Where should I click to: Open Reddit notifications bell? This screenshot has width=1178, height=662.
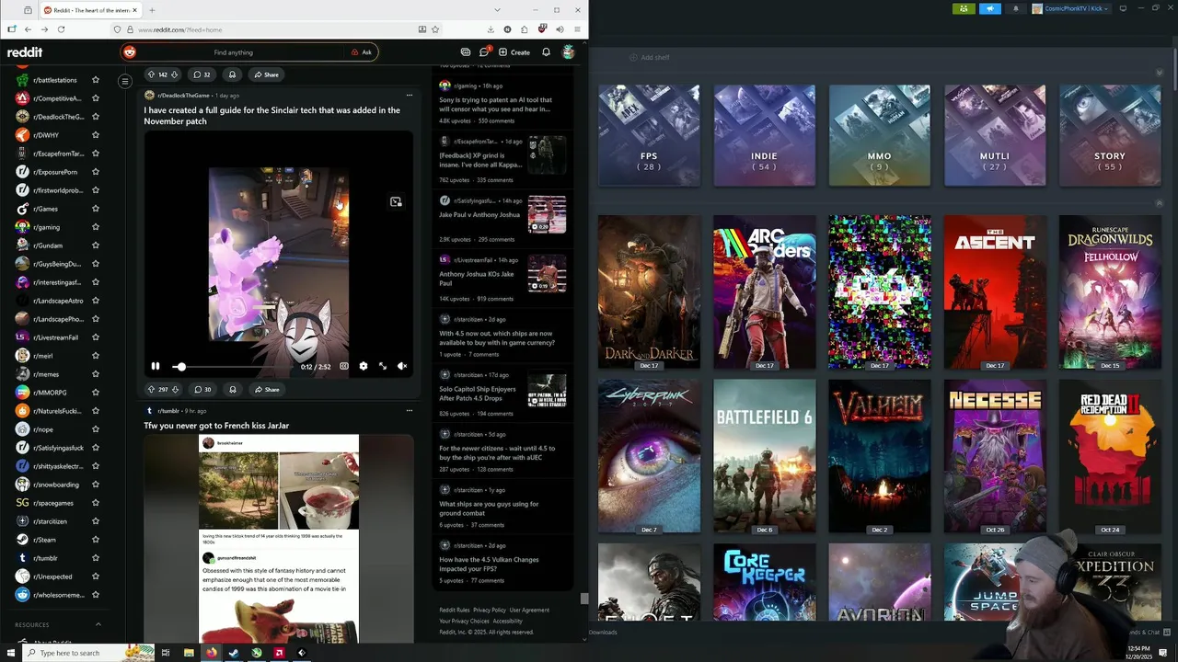(x=546, y=52)
